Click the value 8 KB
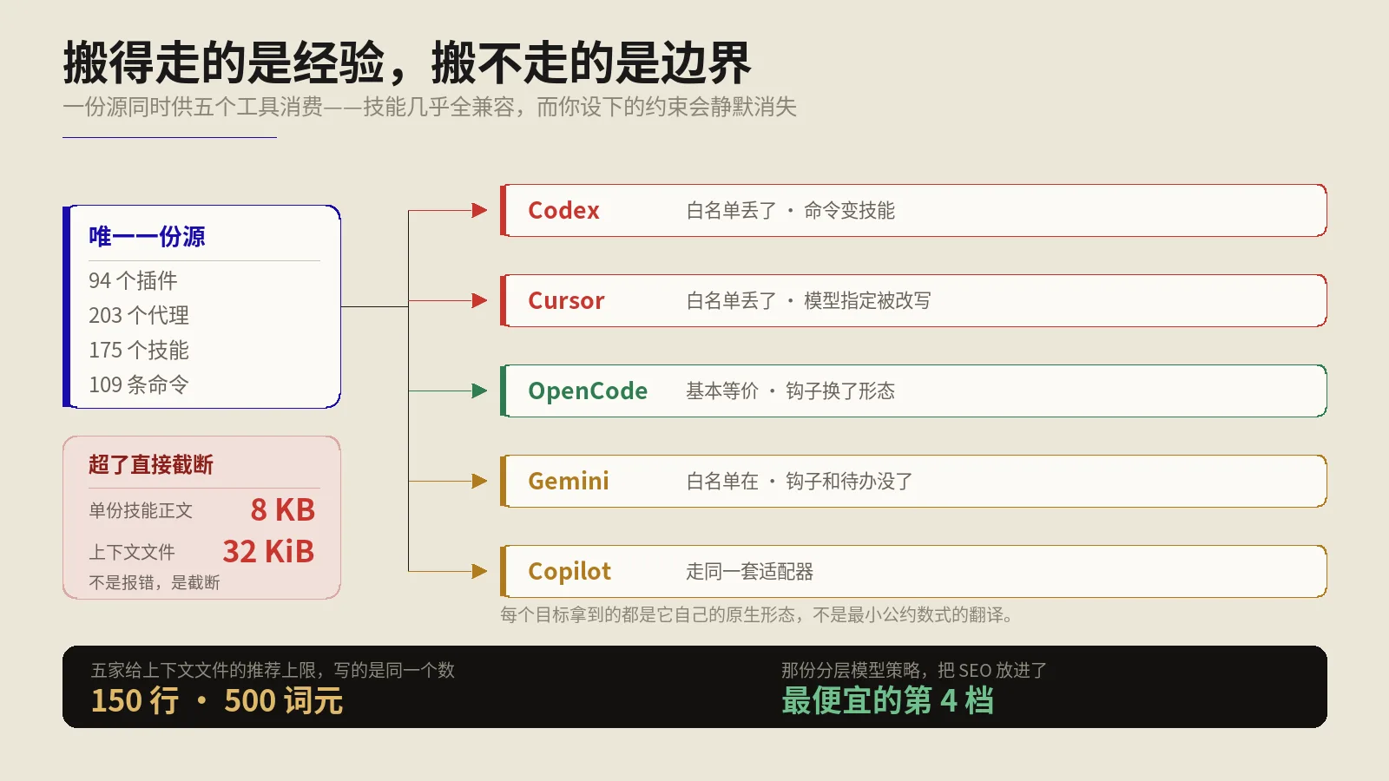The width and height of the screenshot is (1389, 781). (x=283, y=509)
